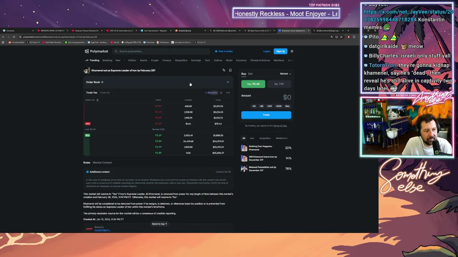
Task: Add $10 to amount
Action: pyautogui.click(x=269, y=106)
